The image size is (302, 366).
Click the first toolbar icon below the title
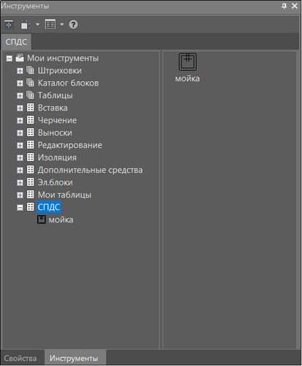click(9, 24)
